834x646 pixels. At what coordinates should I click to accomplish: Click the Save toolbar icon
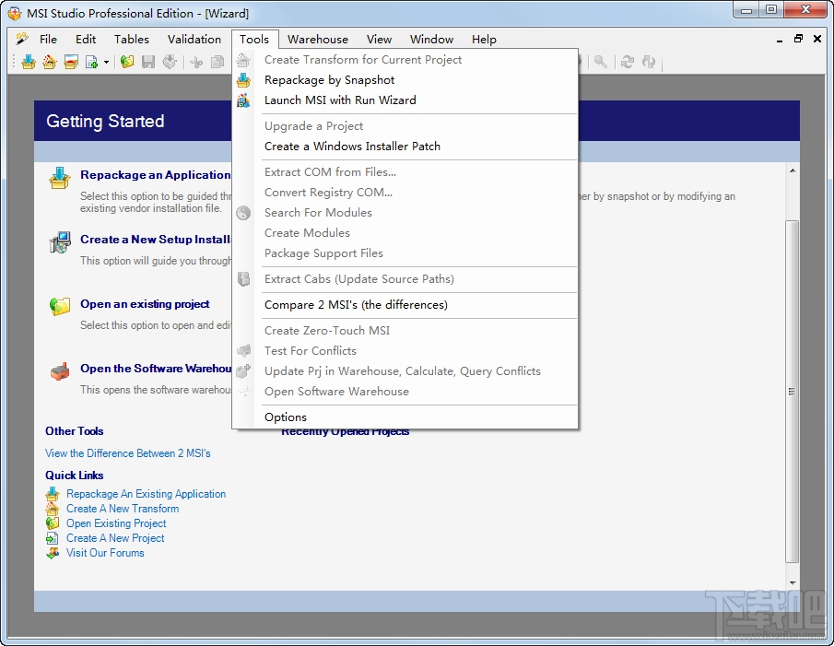click(x=147, y=62)
